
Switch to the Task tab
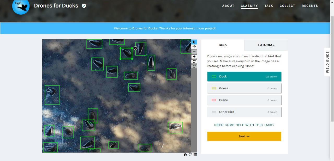pos(223,45)
